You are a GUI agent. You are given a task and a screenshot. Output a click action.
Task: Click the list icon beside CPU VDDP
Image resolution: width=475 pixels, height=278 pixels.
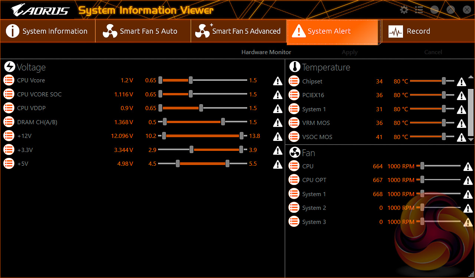(x=9, y=108)
